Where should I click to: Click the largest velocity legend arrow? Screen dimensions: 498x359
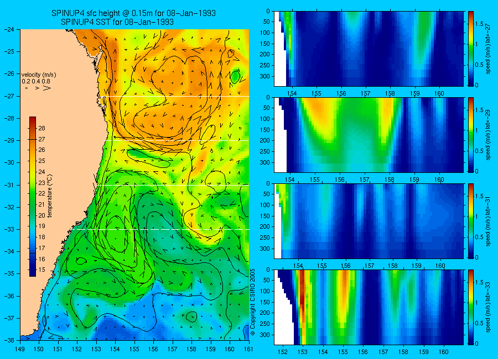[x=47, y=88]
